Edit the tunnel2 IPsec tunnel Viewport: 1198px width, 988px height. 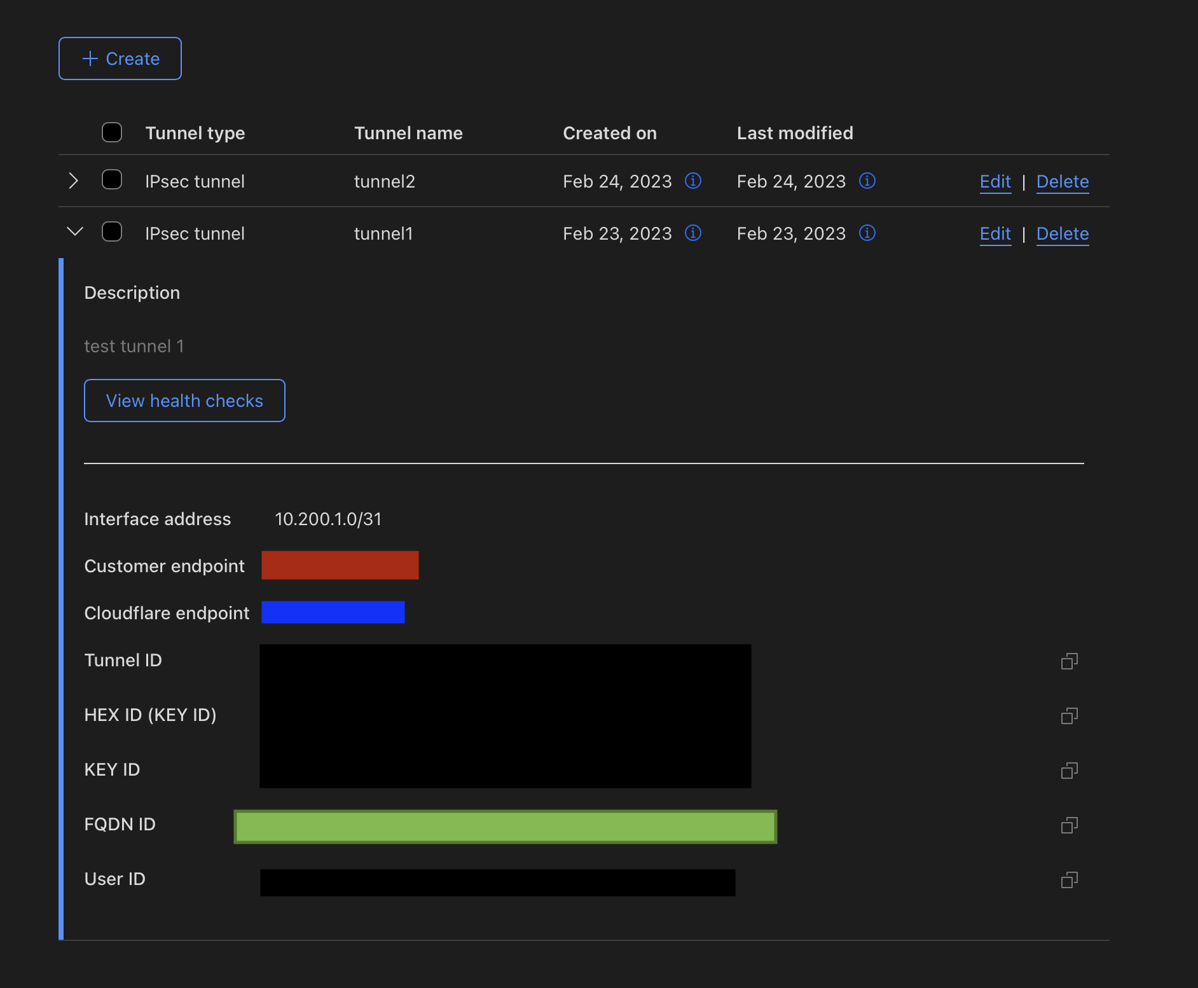tap(995, 181)
